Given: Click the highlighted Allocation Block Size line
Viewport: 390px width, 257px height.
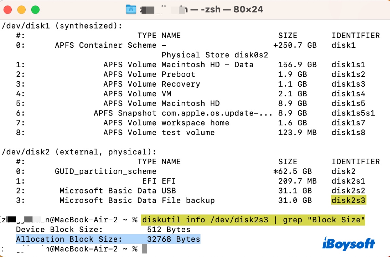Looking at the screenshot, I should [x=108, y=239].
